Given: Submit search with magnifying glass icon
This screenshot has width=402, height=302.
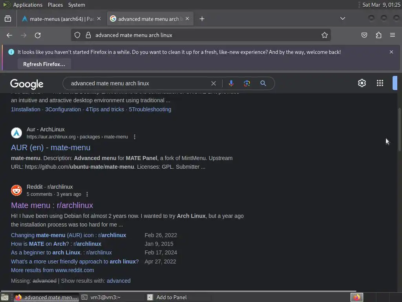Looking at the screenshot, I should coord(263,83).
